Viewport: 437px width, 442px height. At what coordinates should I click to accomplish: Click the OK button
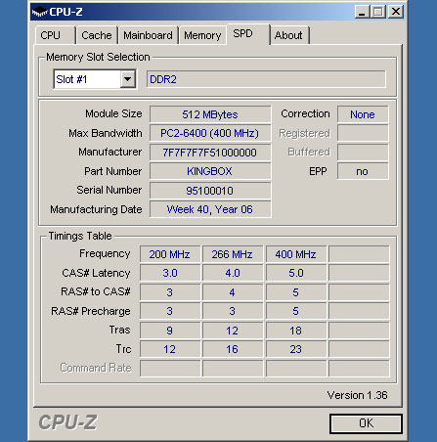pyautogui.click(x=366, y=423)
